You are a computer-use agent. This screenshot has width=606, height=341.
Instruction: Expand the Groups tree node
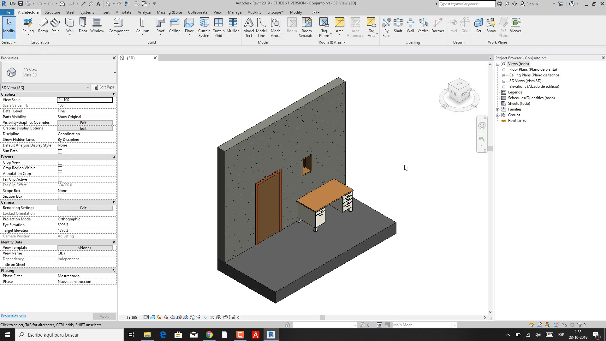[498, 115]
